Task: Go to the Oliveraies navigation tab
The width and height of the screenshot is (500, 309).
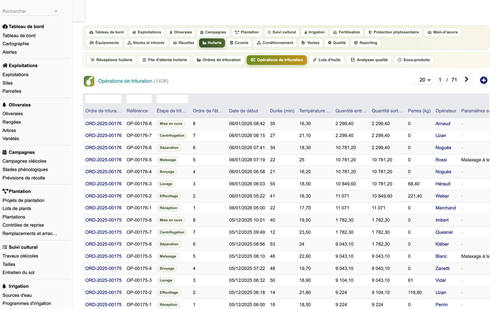Action: pos(181,32)
